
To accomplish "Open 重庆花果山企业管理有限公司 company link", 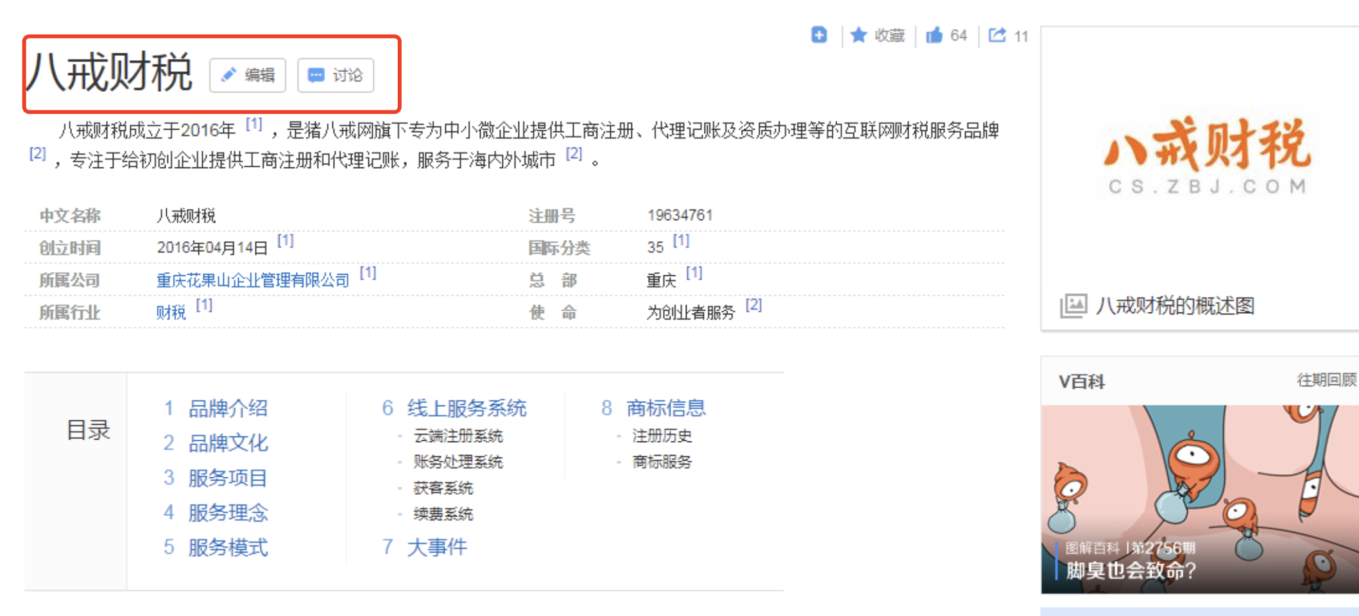I will pos(253,280).
